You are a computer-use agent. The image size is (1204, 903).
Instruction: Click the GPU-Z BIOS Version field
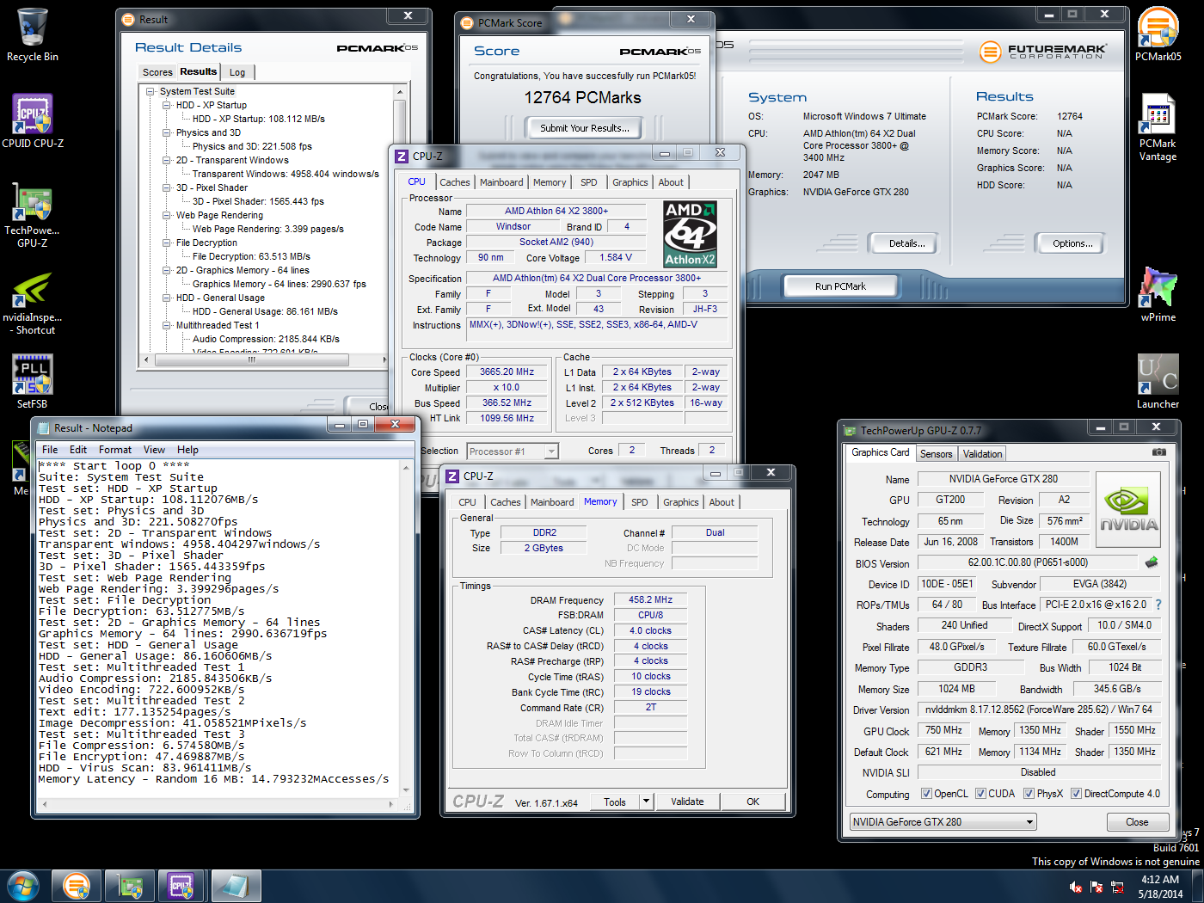1028,562
